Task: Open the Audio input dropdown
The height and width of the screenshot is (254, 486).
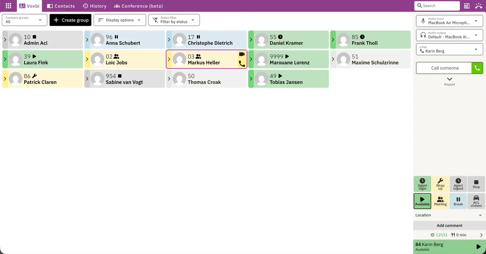Action: (x=449, y=21)
